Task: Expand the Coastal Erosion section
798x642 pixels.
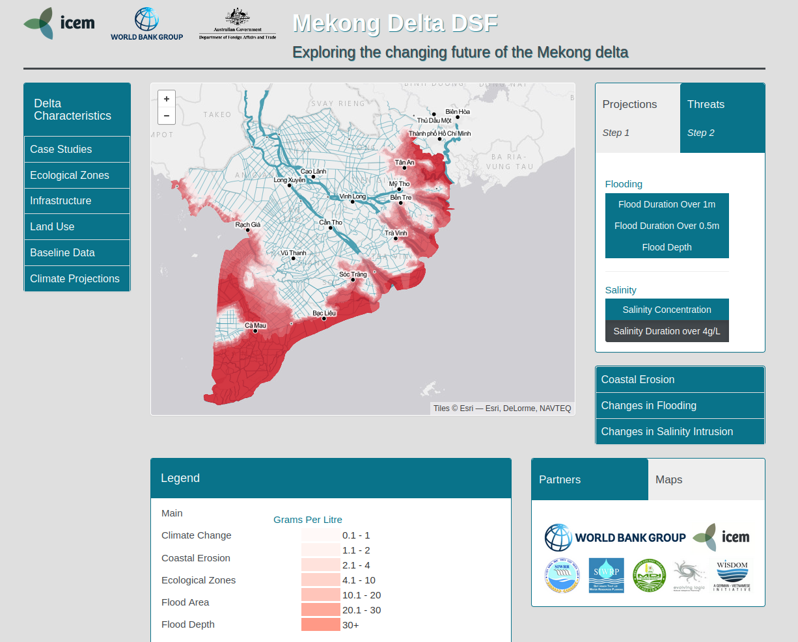Action: 680,379
